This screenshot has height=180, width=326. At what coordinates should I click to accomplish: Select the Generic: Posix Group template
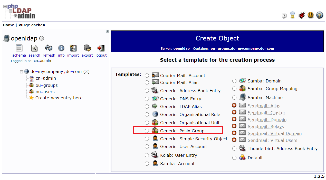click(147, 131)
